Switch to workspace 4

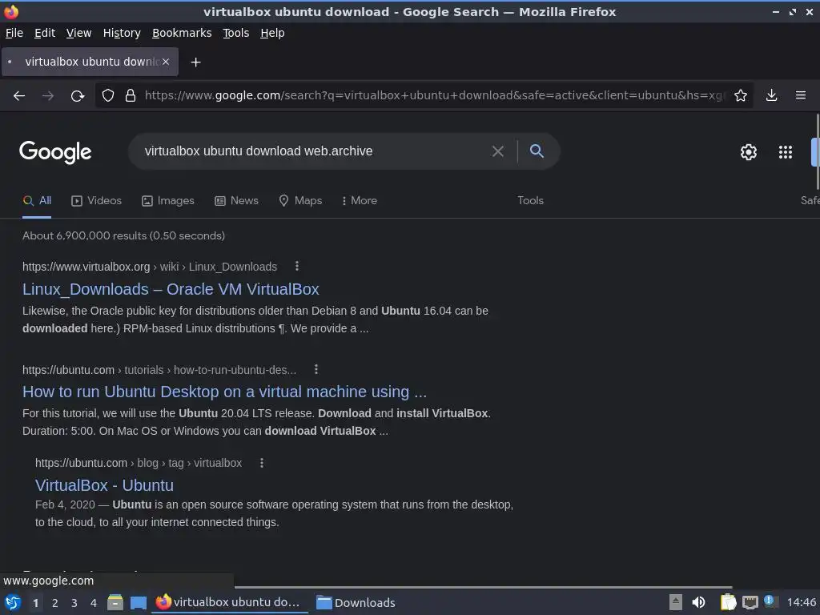tap(94, 603)
